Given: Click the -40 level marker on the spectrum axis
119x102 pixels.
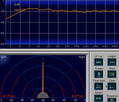Looking at the screenshot, I should 2,22.
